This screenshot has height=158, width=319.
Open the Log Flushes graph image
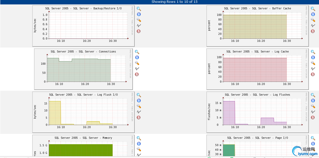[257, 112]
